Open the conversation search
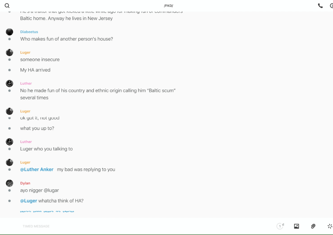 (7, 6)
